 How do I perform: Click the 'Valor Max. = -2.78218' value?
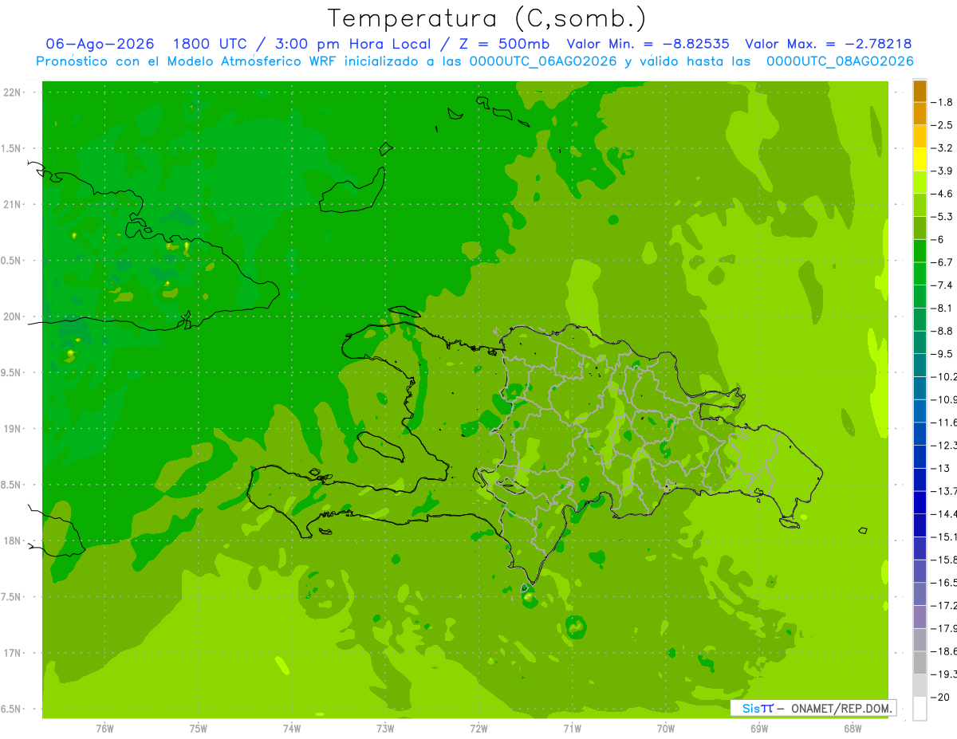pyautogui.click(x=829, y=44)
